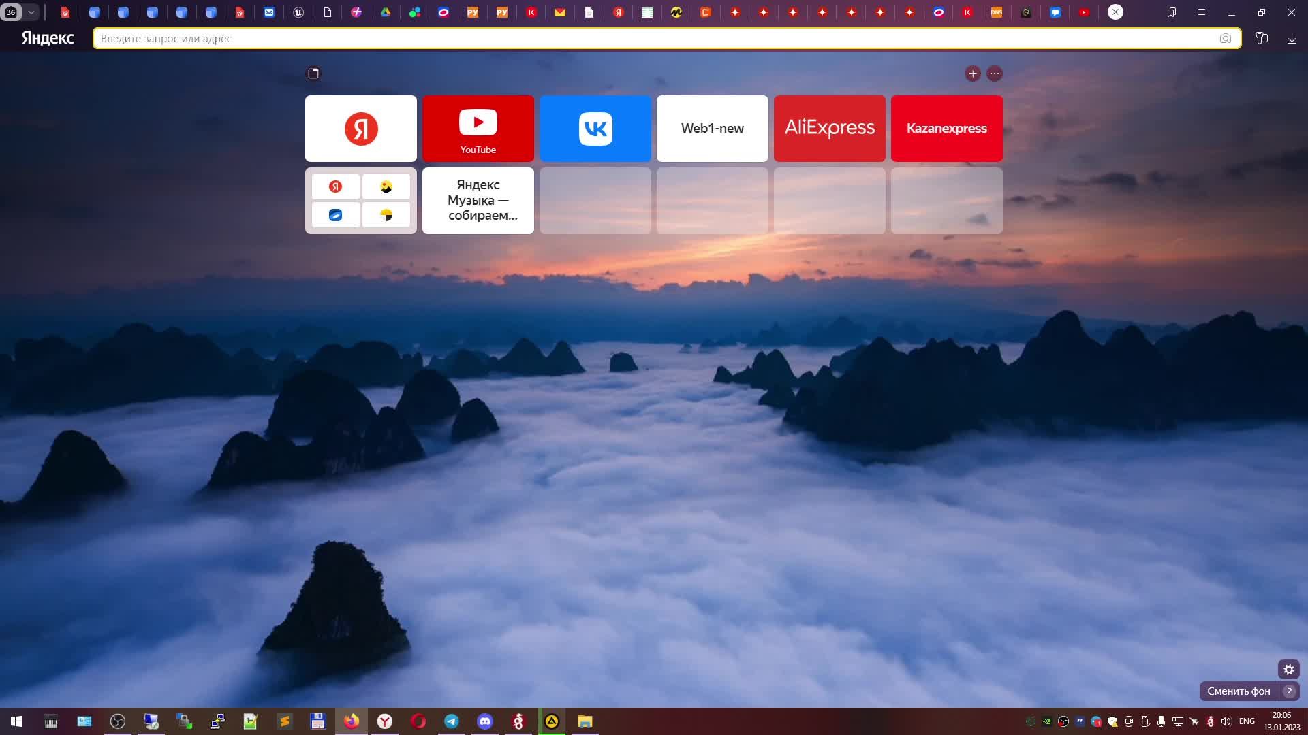Click the 36 open tabs counter
The width and height of the screenshot is (1308, 735).
point(11,12)
